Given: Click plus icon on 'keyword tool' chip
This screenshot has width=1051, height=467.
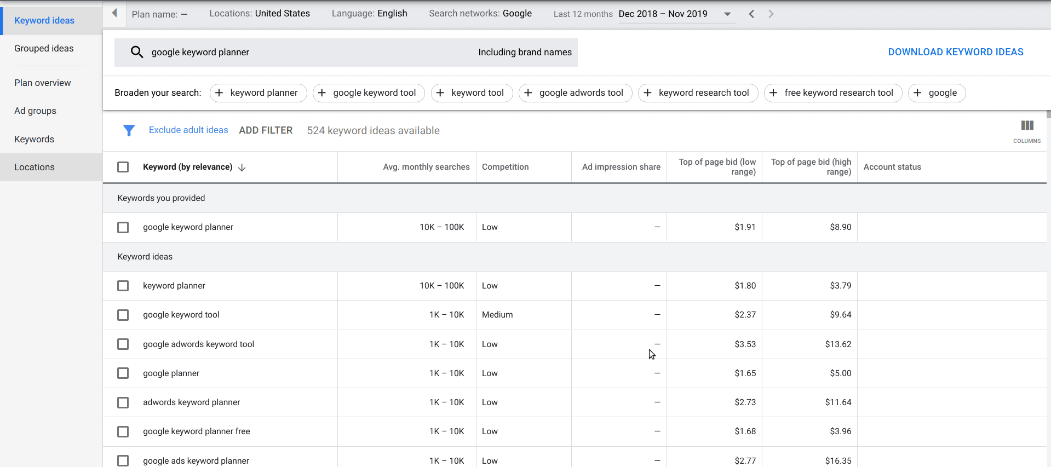Looking at the screenshot, I should click(x=440, y=93).
